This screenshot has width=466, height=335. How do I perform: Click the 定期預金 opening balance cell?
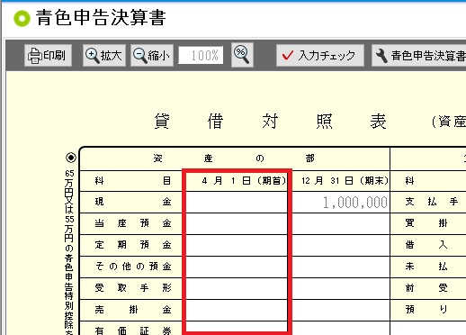(237, 246)
